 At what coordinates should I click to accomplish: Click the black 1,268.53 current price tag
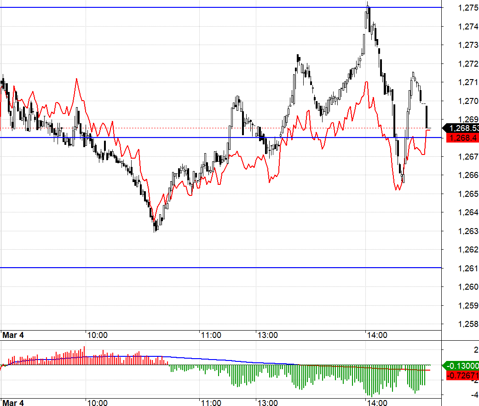click(x=462, y=128)
